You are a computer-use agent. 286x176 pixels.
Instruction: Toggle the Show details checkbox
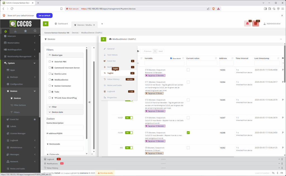pos(171,58)
